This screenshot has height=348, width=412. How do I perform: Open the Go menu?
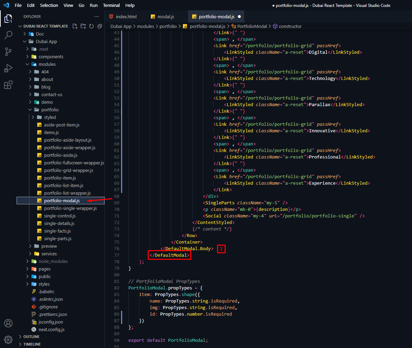click(81, 5)
